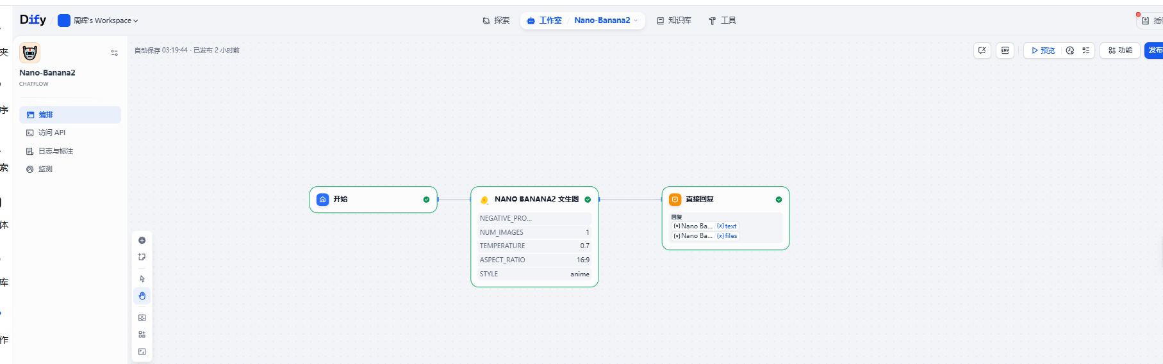This screenshot has width=1163, height=364.
Task: Open the 知识库 knowledge tab
Action: pos(673,20)
